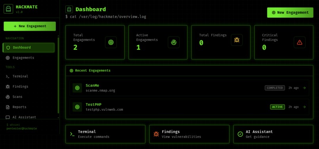The width and height of the screenshot is (319, 149).
Task: Click the Total Engagements stat card
Action: pos(95,42)
